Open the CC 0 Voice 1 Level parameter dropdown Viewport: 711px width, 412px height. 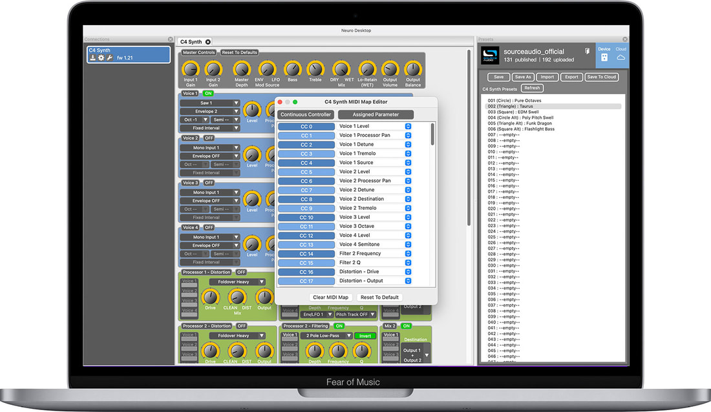click(x=375, y=126)
